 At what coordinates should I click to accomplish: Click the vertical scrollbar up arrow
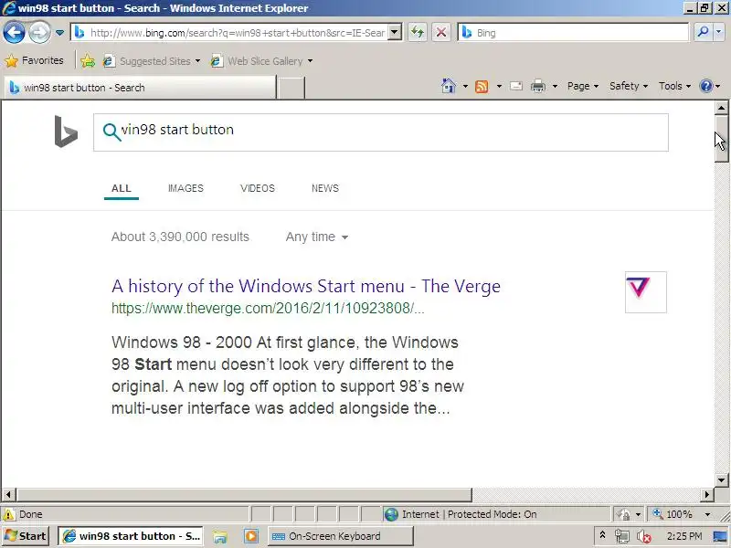(x=721, y=108)
